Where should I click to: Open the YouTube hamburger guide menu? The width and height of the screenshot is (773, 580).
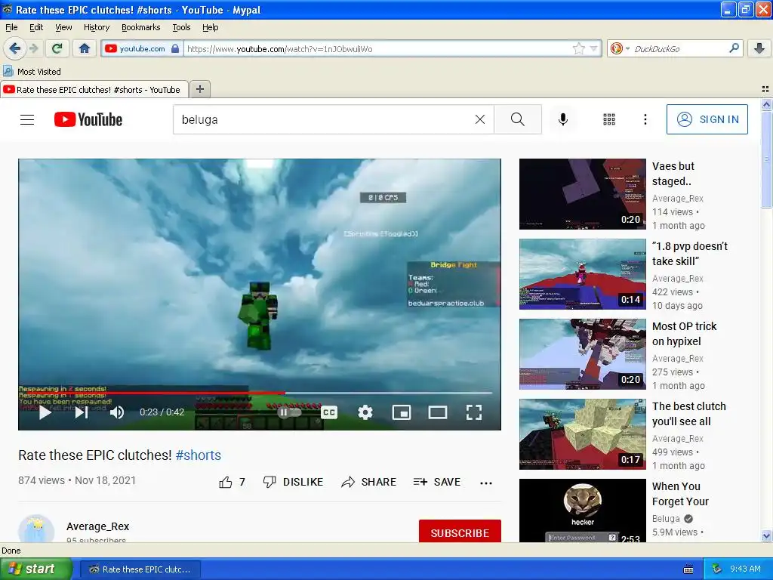27,119
